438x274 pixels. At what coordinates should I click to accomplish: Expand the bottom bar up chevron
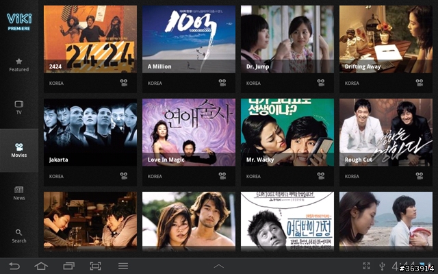pyautogui.click(x=219, y=266)
